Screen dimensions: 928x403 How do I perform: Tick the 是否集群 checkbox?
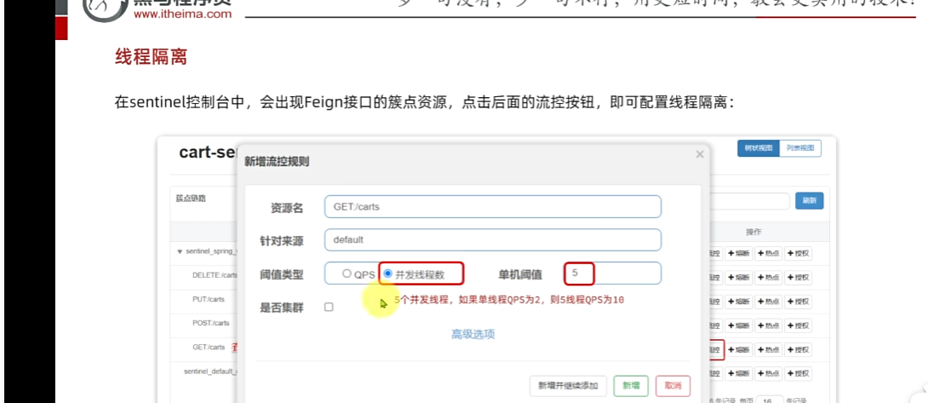[x=329, y=307]
